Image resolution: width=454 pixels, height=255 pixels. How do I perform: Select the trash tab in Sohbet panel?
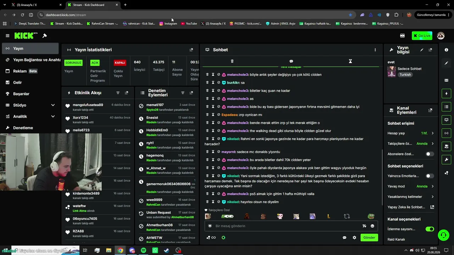tap(232, 61)
